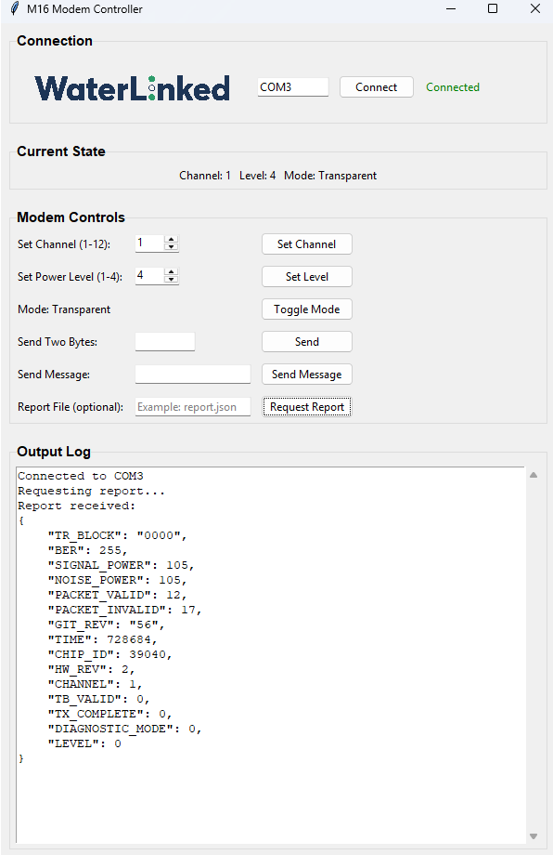The height and width of the screenshot is (855, 553).
Task: Click the WaterLinked logo image
Action: pos(133,87)
